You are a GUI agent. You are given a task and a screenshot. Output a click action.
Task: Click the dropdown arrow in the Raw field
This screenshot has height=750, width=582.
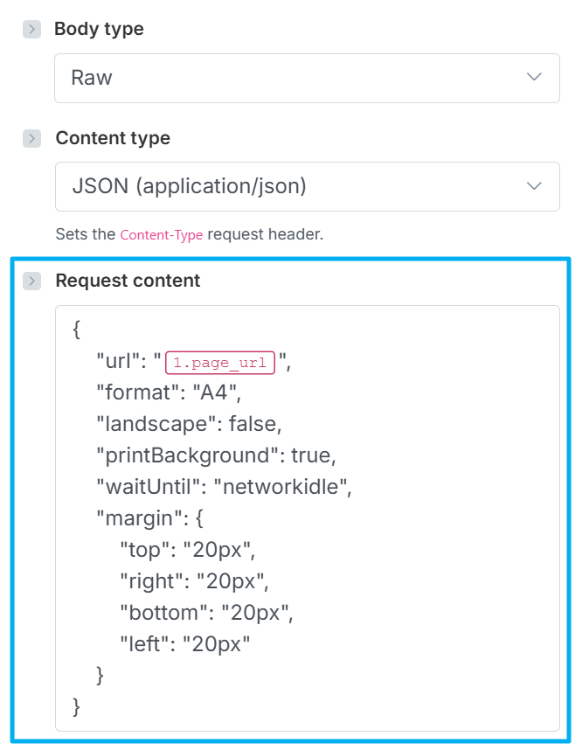click(533, 78)
